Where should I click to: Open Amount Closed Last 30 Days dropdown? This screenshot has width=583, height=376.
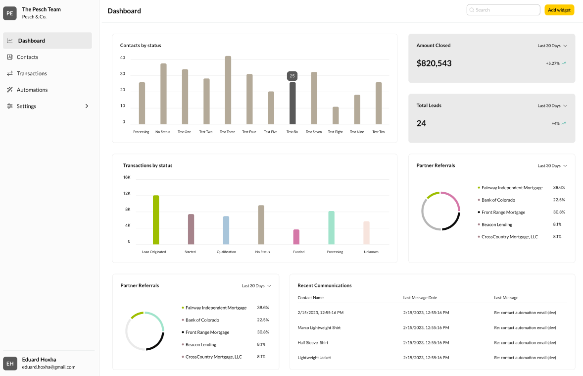coord(552,46)
